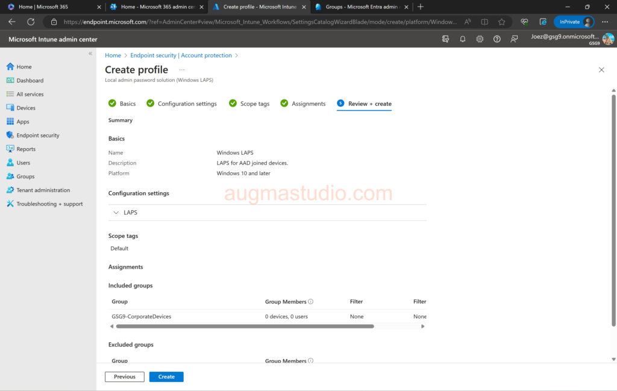Open the ellipsis menu beside Create profile

click(182, 70)
